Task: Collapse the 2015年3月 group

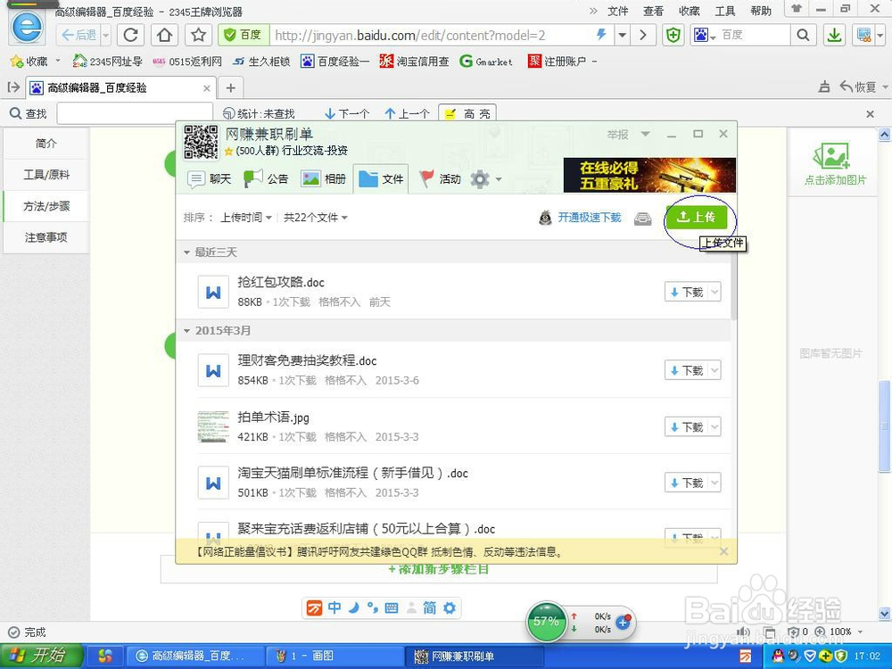Action: (x=186, y=331)
